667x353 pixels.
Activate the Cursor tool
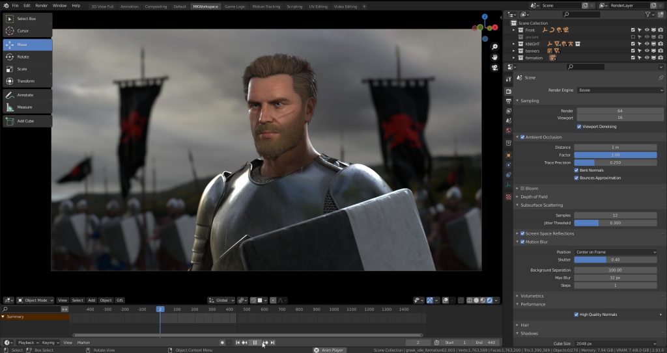tap(27, 31)
